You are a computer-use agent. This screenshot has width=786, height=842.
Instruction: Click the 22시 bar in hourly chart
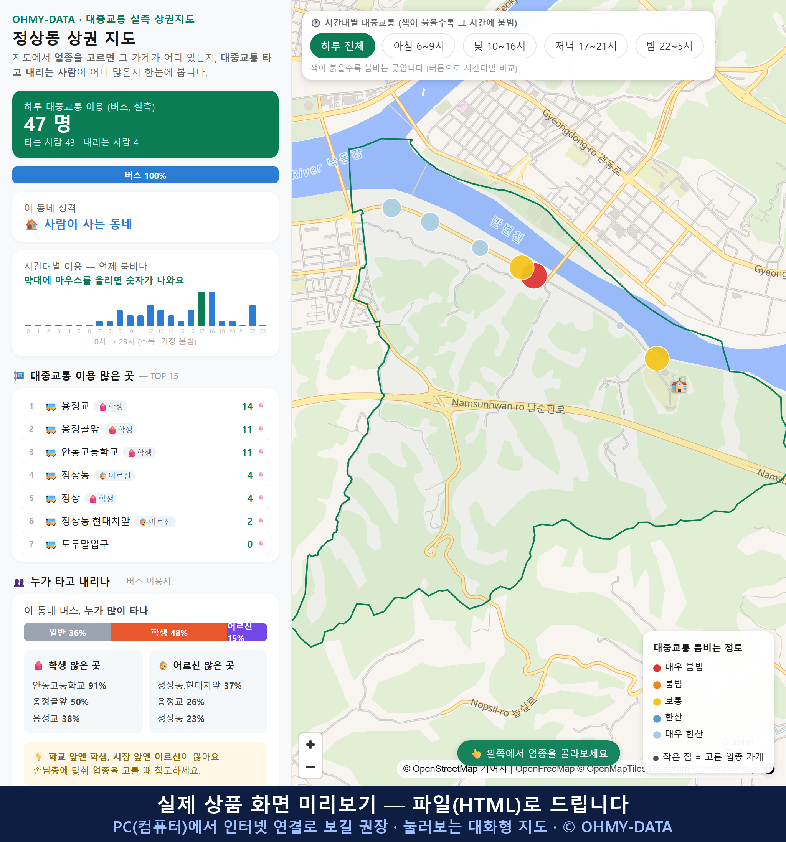[253, 315]
